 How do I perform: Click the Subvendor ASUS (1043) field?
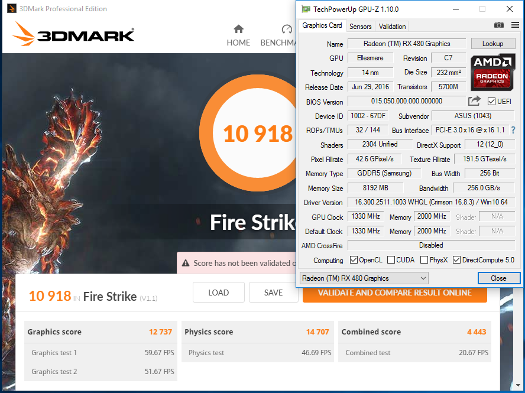coord(473,116)
